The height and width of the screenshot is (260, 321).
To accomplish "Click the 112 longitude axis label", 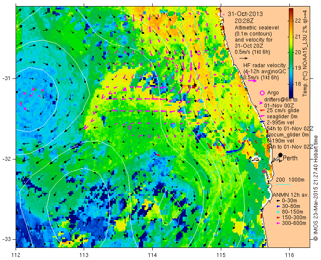I will pos(16,255).
